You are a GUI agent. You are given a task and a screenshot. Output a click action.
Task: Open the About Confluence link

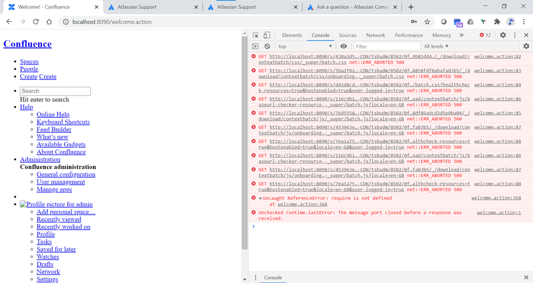[61, 152]
